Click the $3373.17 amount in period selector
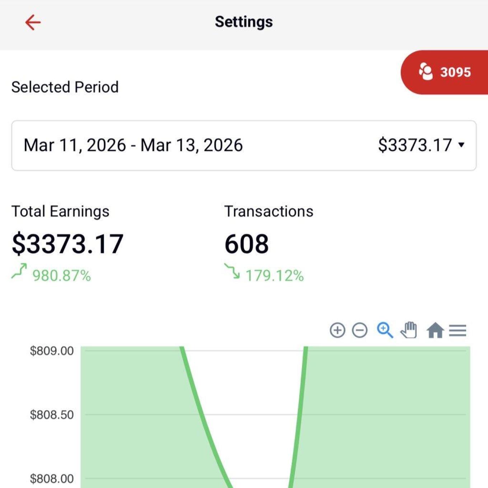This screenshot has height=488, width=488. point(415,145)
